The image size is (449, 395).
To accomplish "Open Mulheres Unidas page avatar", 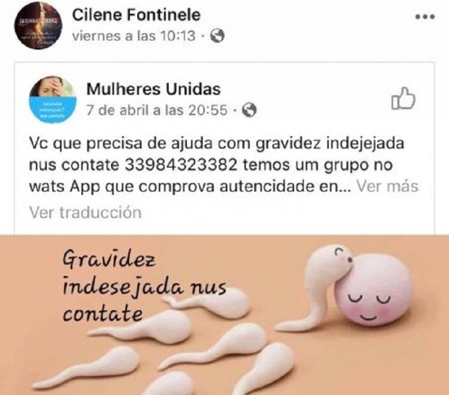I will 52,100.
